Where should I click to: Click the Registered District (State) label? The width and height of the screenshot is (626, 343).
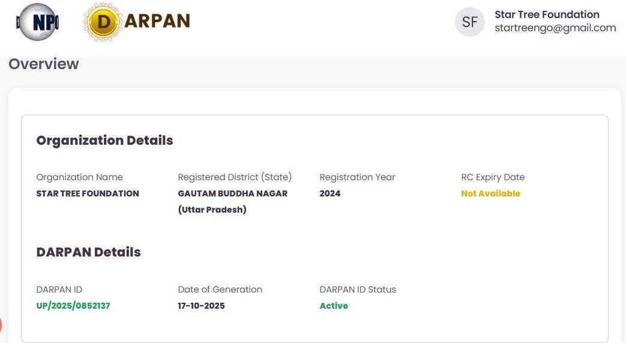235,177
